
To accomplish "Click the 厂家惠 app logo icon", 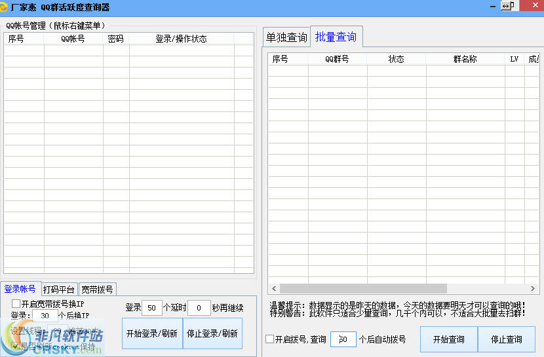I will 3,7.
